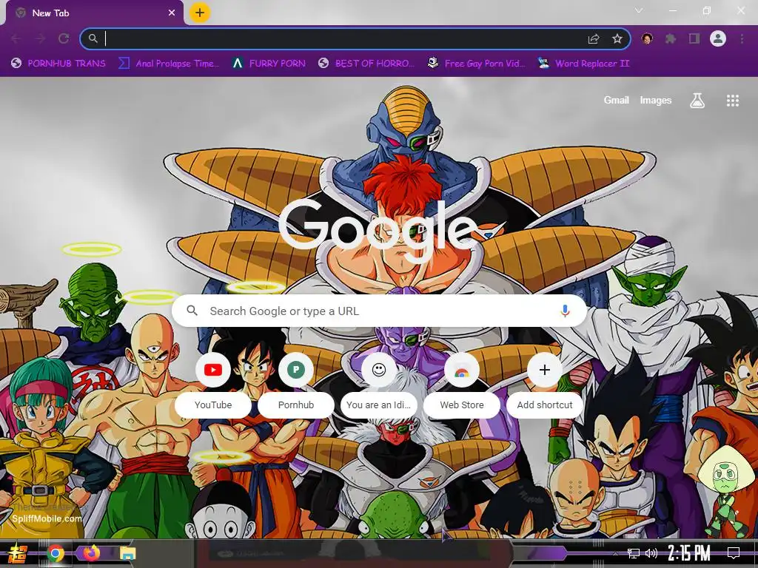Open the You are an Idi... shortcut
Screen dimensions: 758x568
click(x=378, y=384)
